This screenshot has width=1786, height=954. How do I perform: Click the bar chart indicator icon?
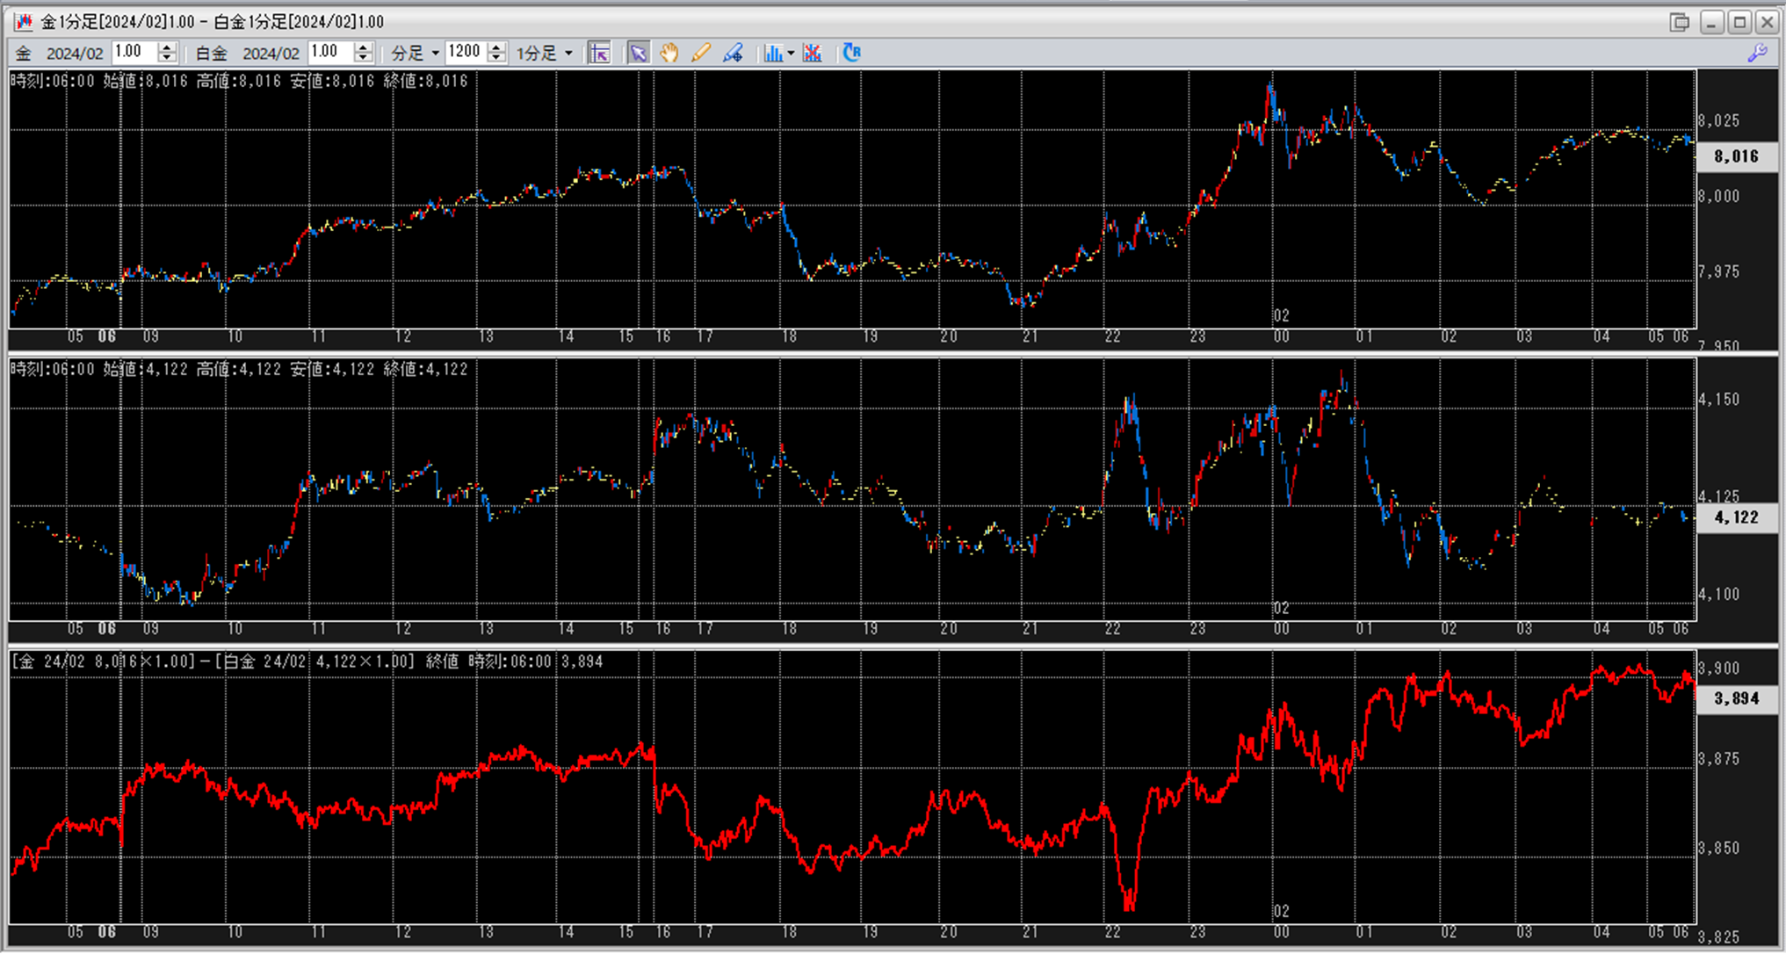(772, 53)
